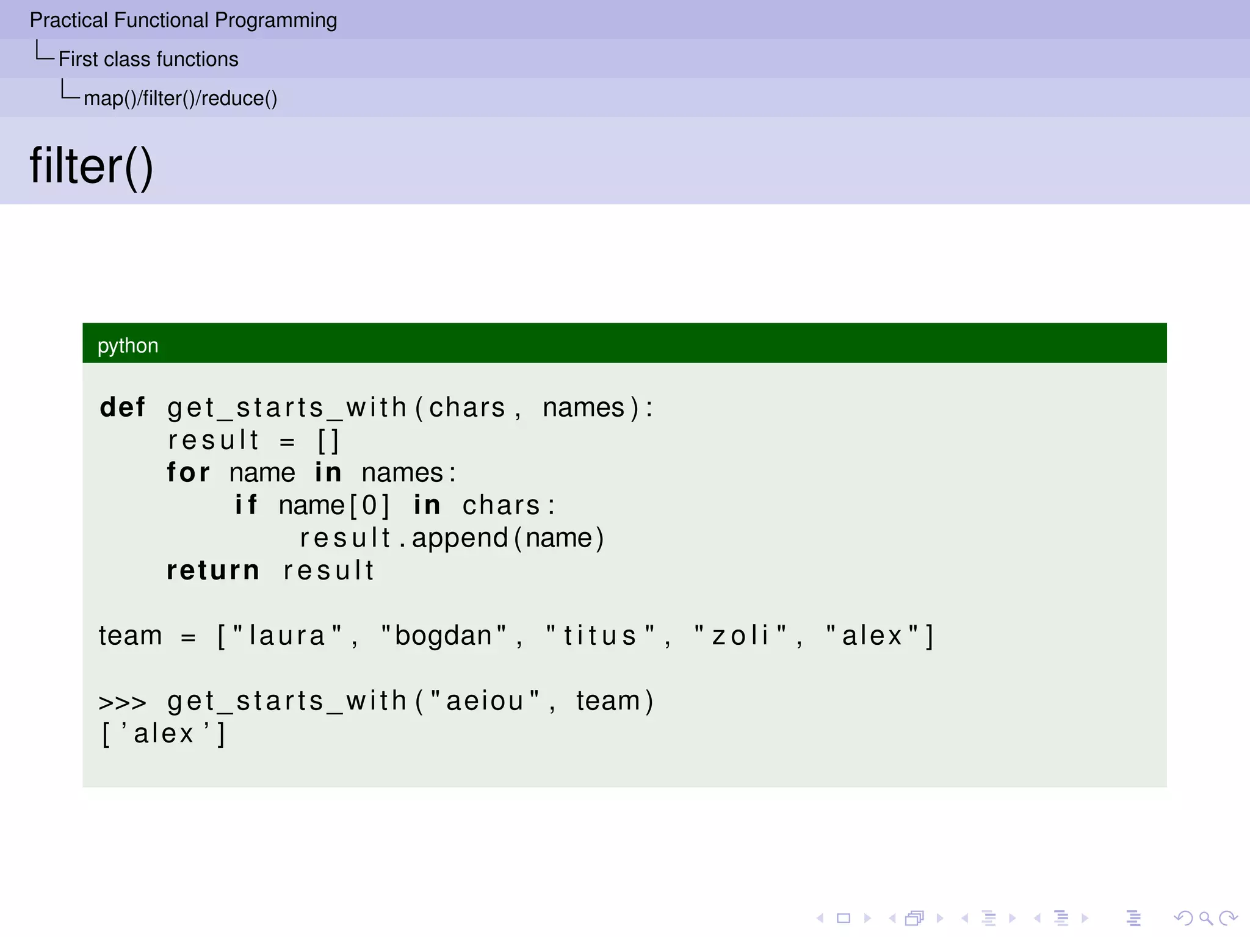Viewport: 1250px width, 937px height.
Task: Click '"bogdan"' in team list
Action: (x=444, y=636)
